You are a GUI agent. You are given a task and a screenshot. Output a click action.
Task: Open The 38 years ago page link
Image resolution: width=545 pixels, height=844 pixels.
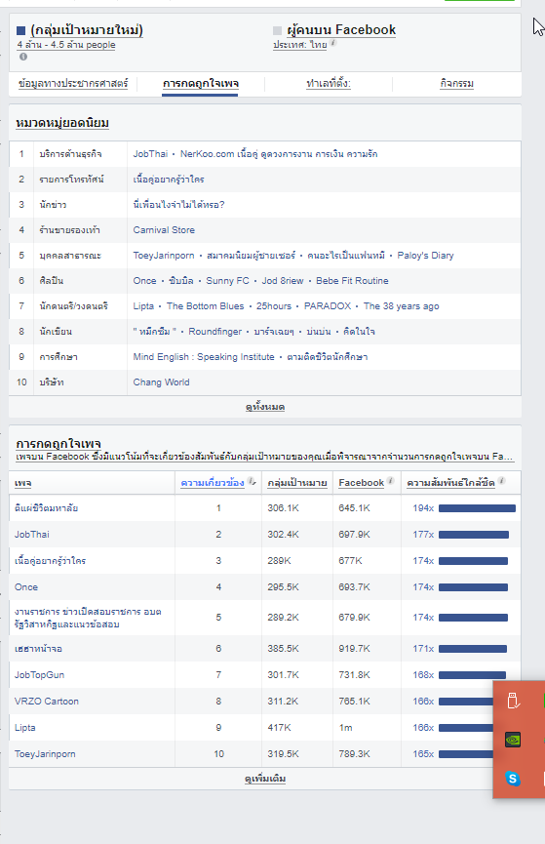tap(401, 305)
